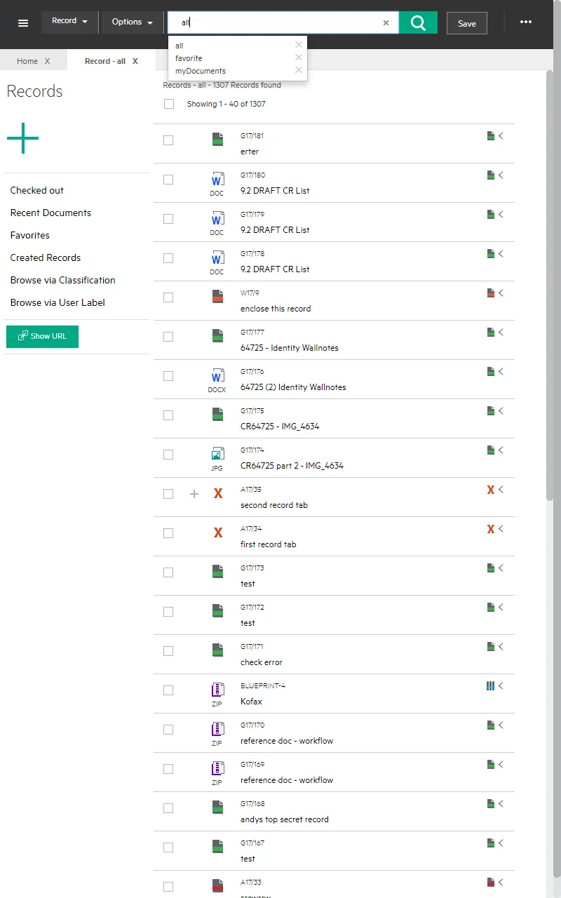
Task: Click the document icon for 'erter' record
Action: (x=218, y=139)
